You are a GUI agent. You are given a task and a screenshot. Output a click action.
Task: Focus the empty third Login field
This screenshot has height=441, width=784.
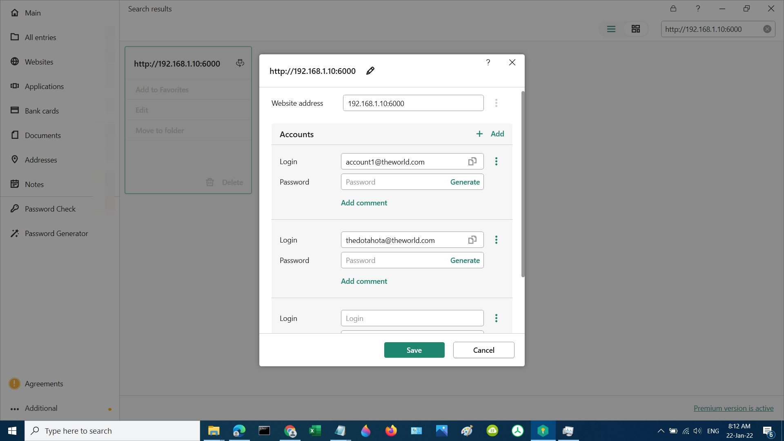412,318
